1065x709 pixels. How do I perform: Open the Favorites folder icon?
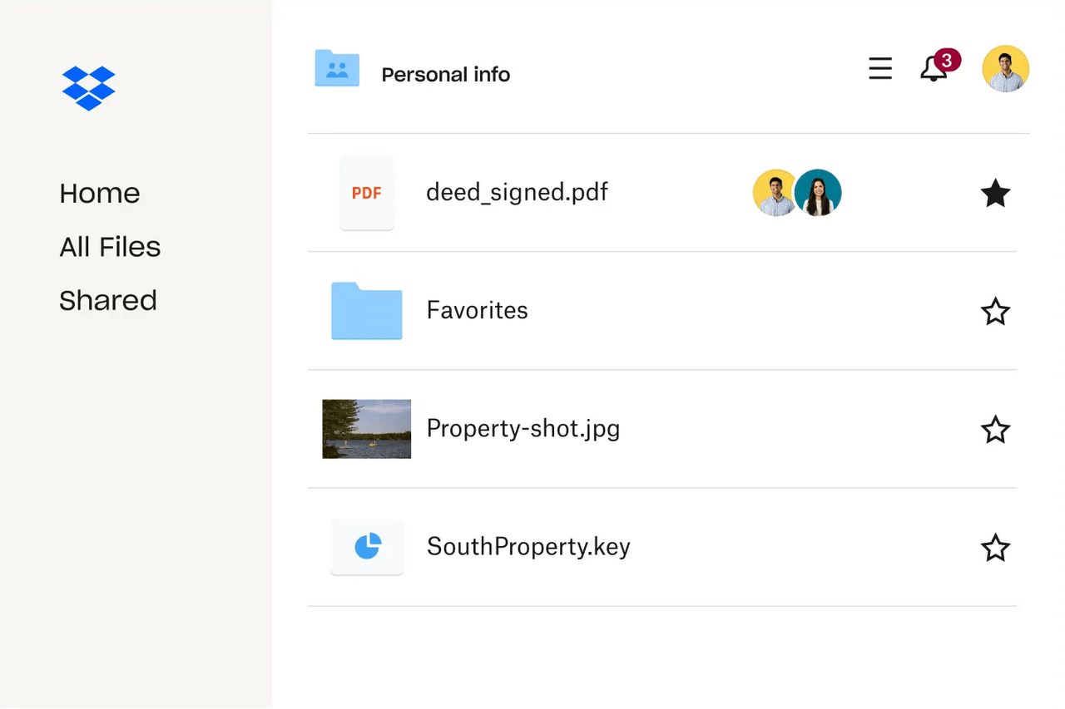[366, 311]
